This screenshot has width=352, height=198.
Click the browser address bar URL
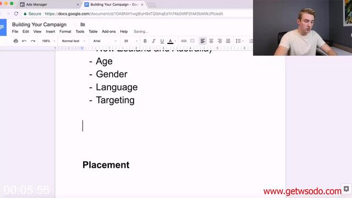pos(134,14)
